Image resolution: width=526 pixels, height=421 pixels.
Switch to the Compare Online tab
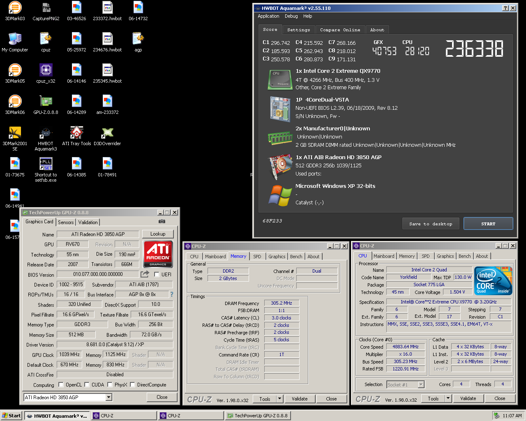pyautogui.click(x=340, y=30)
